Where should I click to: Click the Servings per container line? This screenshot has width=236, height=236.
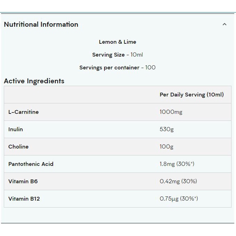(117, 68)
